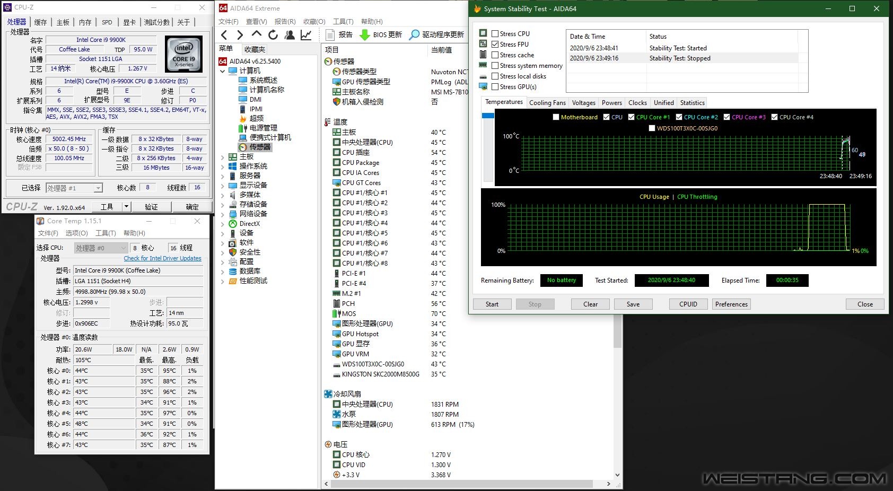The width and height of the screenshot is (893, 491).
Task: Toggle the WDS100T3X0C-00SJG0 graph checkbox
Action: click(652, 128)
